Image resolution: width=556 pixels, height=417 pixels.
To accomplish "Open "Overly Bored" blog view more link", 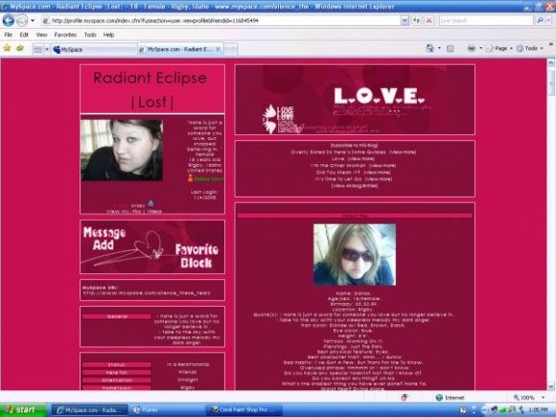I will click(403, 152).
